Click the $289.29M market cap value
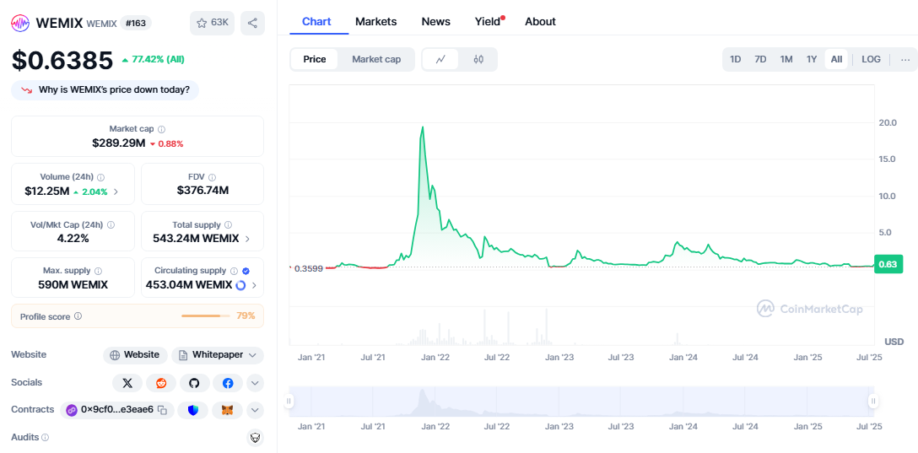This screenshot has height=453, width=918. (x=119, y=143)
